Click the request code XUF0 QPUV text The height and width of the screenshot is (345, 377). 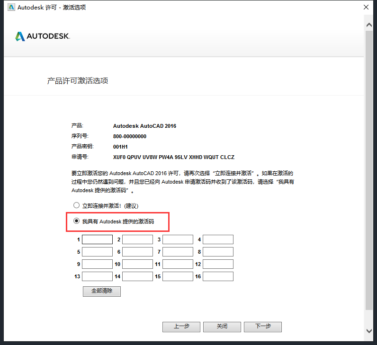174,157
